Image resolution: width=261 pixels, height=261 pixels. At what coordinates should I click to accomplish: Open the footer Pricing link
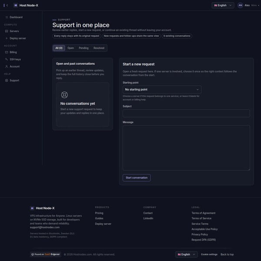point(99,213)
